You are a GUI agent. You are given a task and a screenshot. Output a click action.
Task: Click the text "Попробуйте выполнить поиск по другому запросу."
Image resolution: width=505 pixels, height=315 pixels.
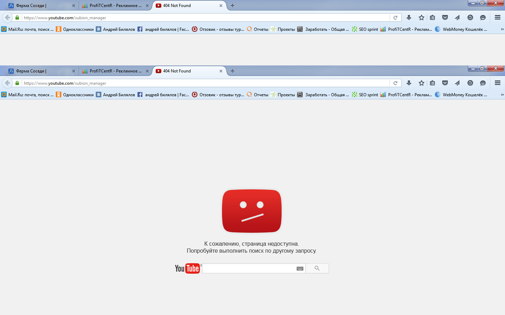click(252, 251)
